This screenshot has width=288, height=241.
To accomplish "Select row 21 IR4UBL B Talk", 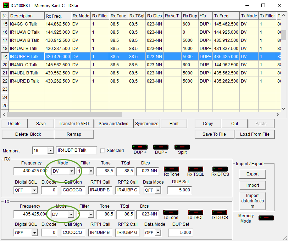I will click(141, 73).
